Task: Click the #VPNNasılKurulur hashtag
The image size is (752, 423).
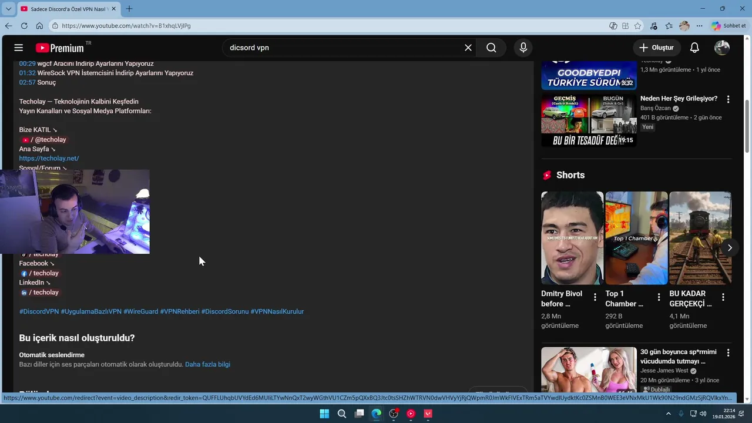Action: (277, 311)
